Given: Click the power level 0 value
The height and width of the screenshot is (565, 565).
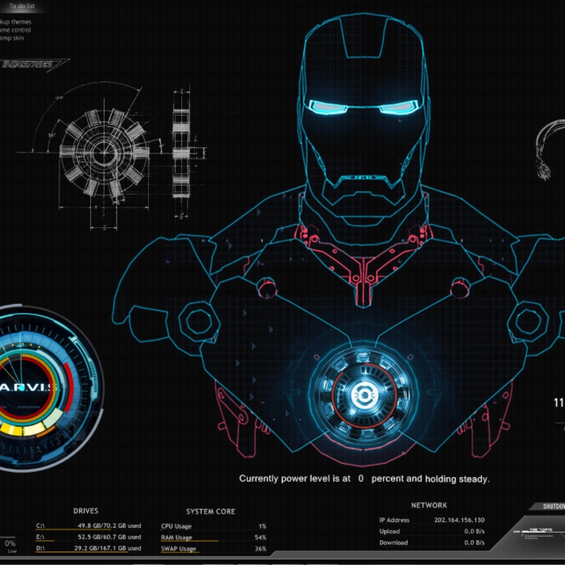Looking at the screenshot, I should point(361,479).
